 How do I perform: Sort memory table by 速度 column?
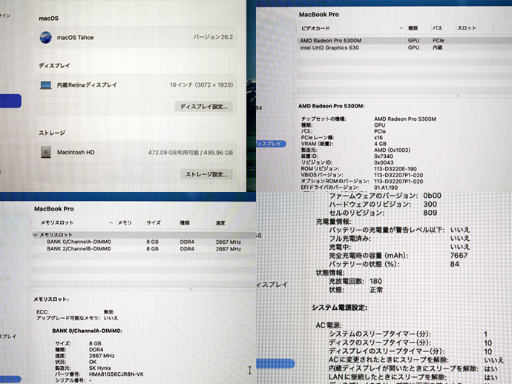pos(221,222)
